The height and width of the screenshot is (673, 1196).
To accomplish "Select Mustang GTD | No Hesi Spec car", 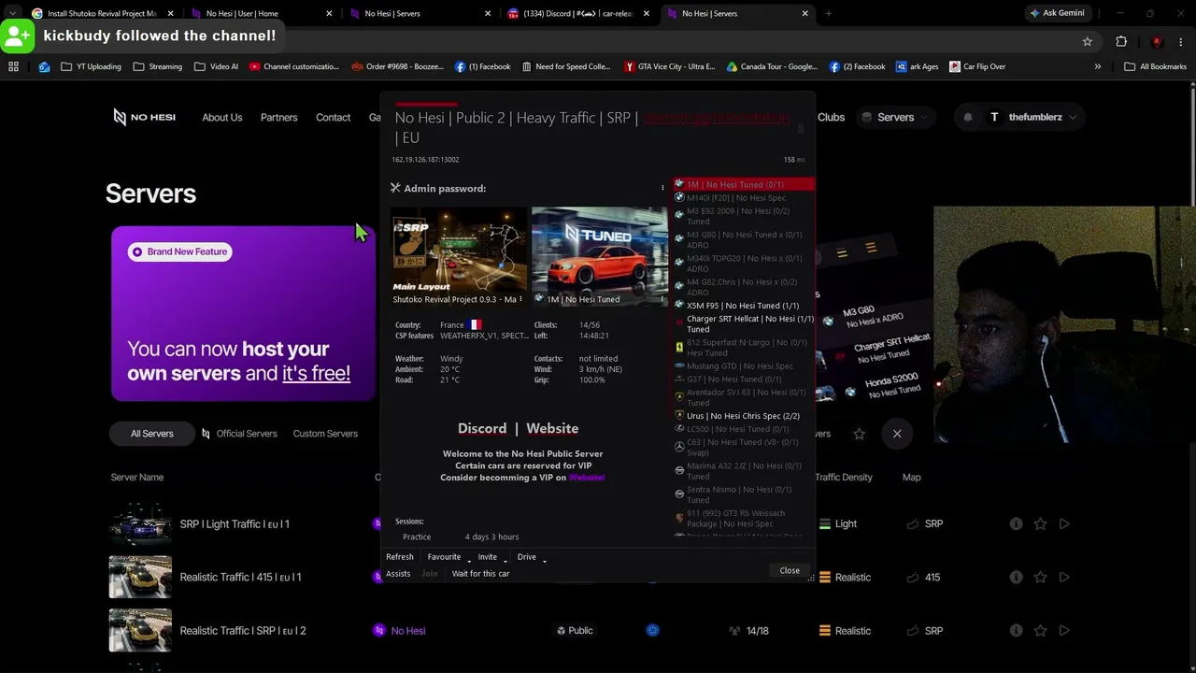I will [743, 366].
